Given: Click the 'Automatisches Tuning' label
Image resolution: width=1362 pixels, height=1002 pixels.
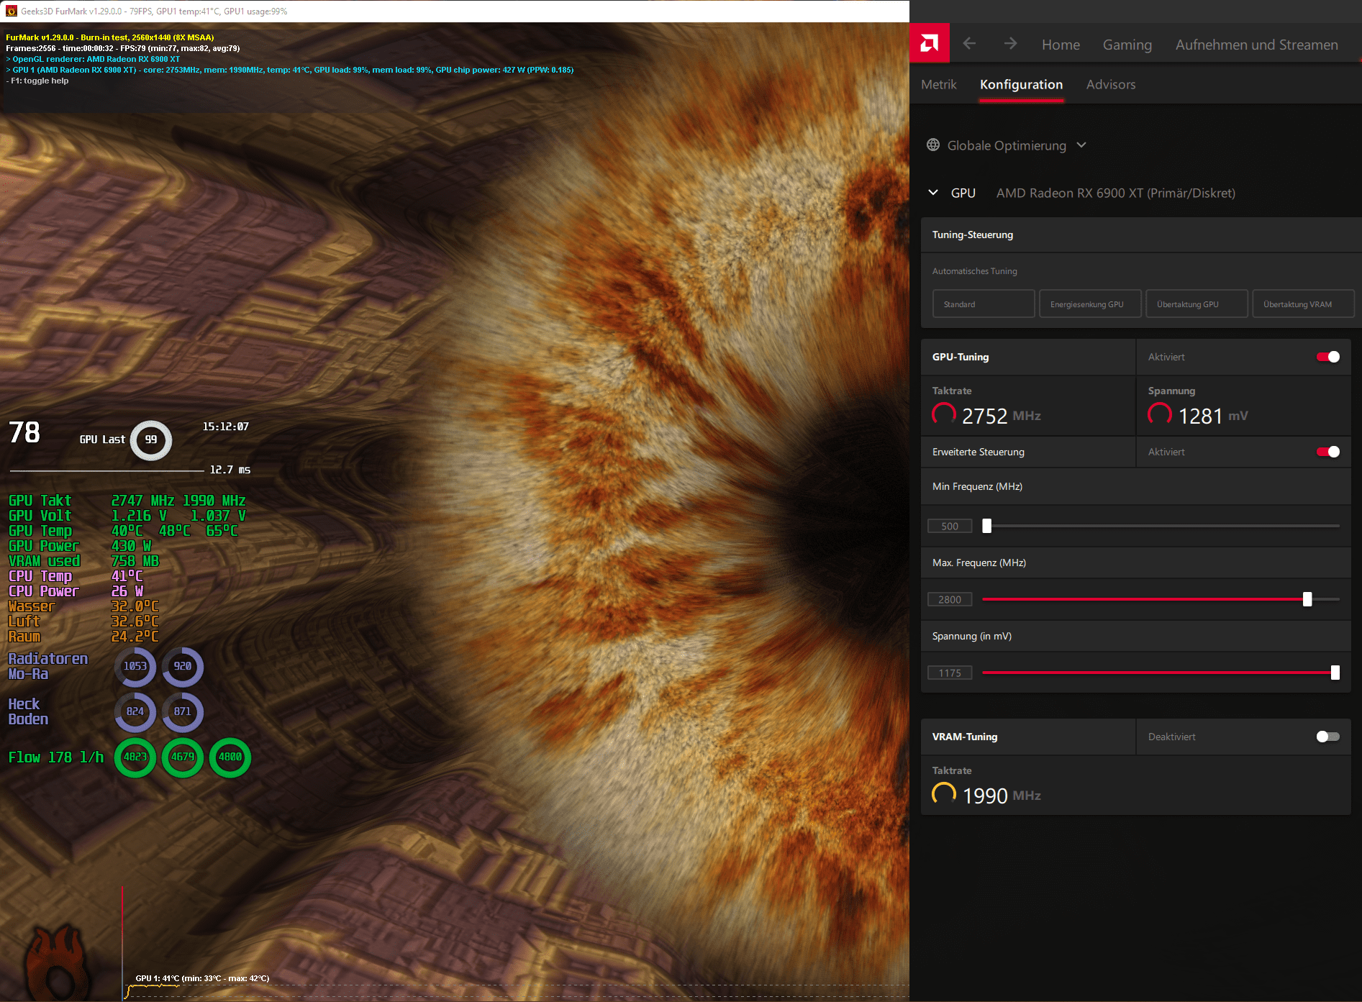Looking at the screenshot, I should tap(974, 271).
